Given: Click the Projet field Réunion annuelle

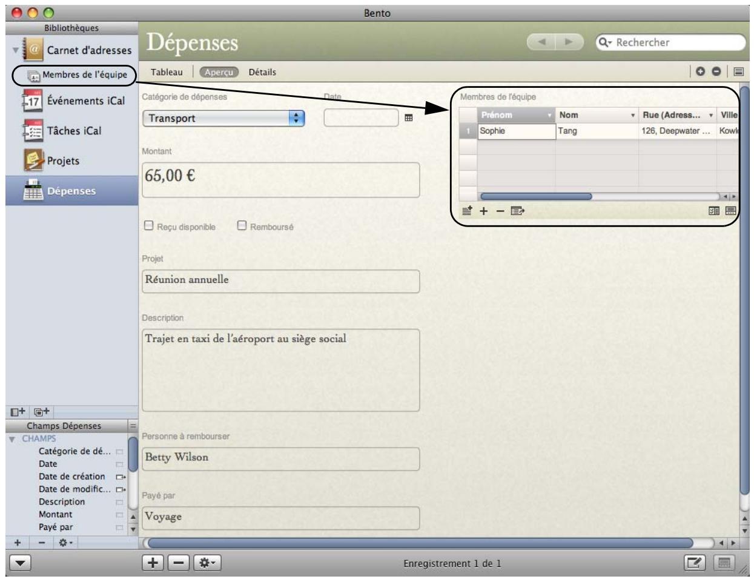Looking at the screenshot, I should [x=280, y=281].
